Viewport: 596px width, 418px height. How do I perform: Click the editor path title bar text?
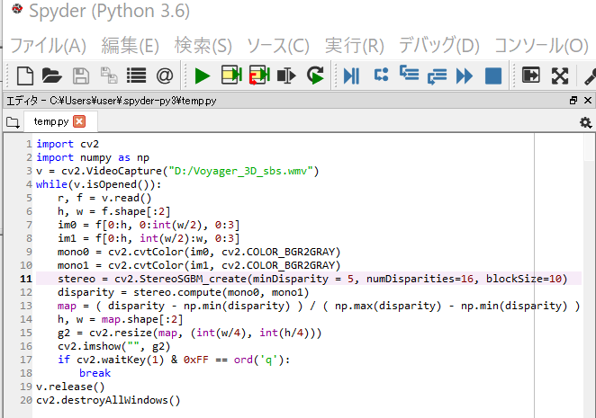112,101
